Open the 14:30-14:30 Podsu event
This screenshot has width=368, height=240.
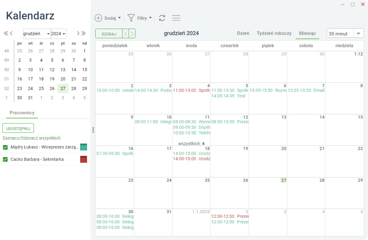pyautogui.click(x=153, y=90)
